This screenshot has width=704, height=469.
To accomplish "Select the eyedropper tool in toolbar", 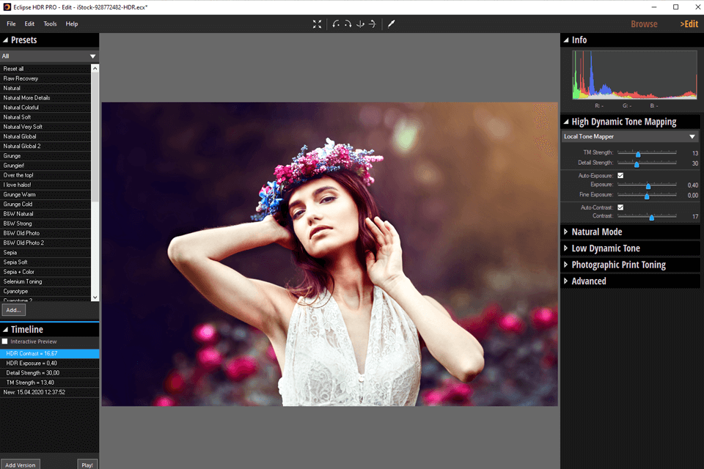I will tap(392, 24).
